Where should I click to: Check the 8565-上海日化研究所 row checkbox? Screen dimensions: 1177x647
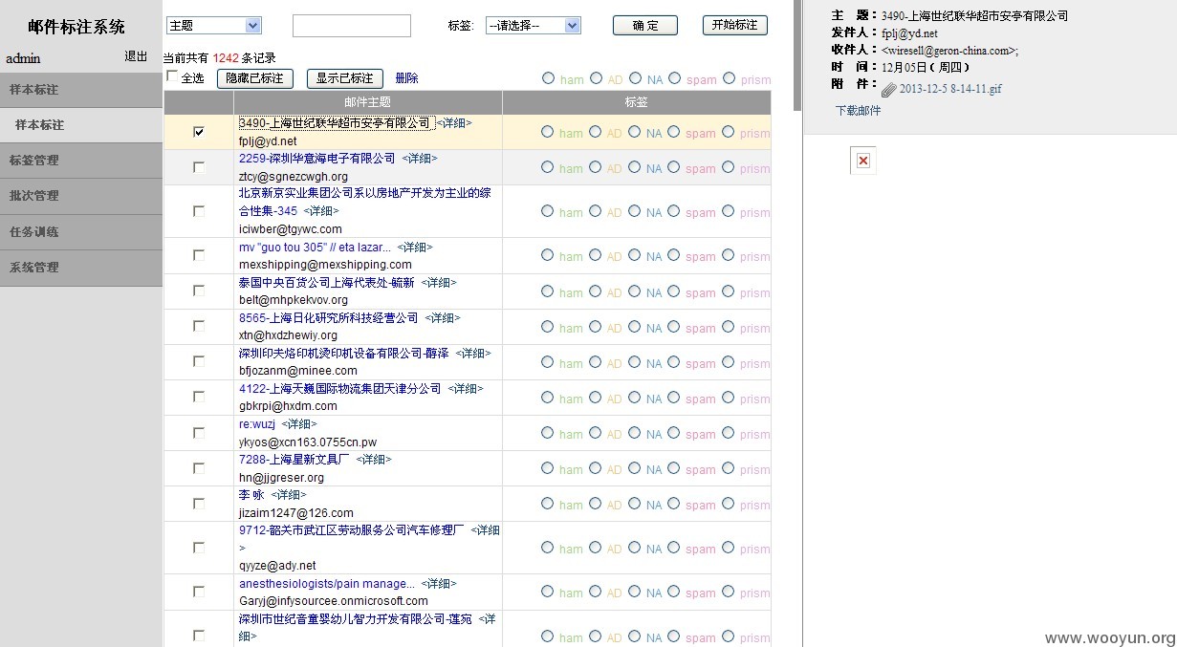199,326
